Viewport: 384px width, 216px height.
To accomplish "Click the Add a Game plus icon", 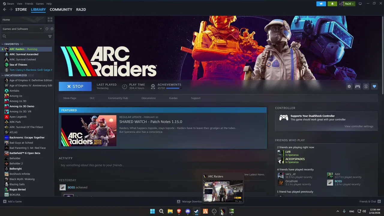I will 4,201.
